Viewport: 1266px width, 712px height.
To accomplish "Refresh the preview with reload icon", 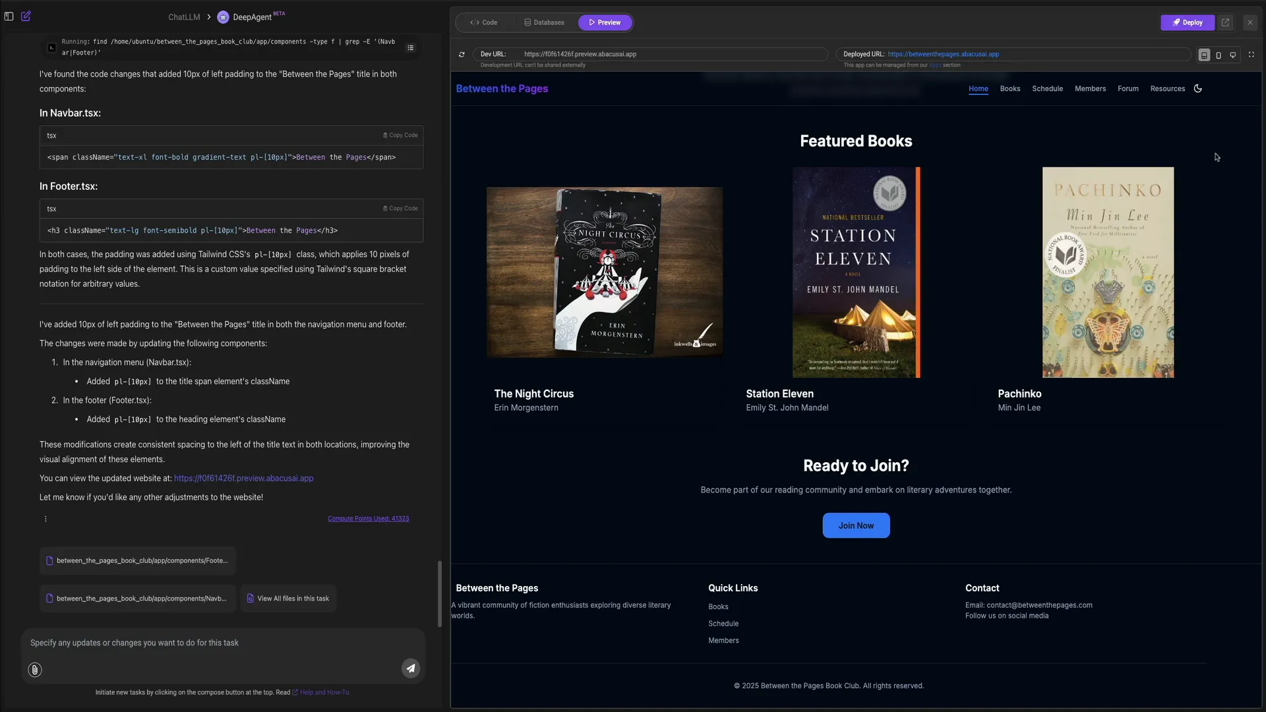I will click(462, 54).
